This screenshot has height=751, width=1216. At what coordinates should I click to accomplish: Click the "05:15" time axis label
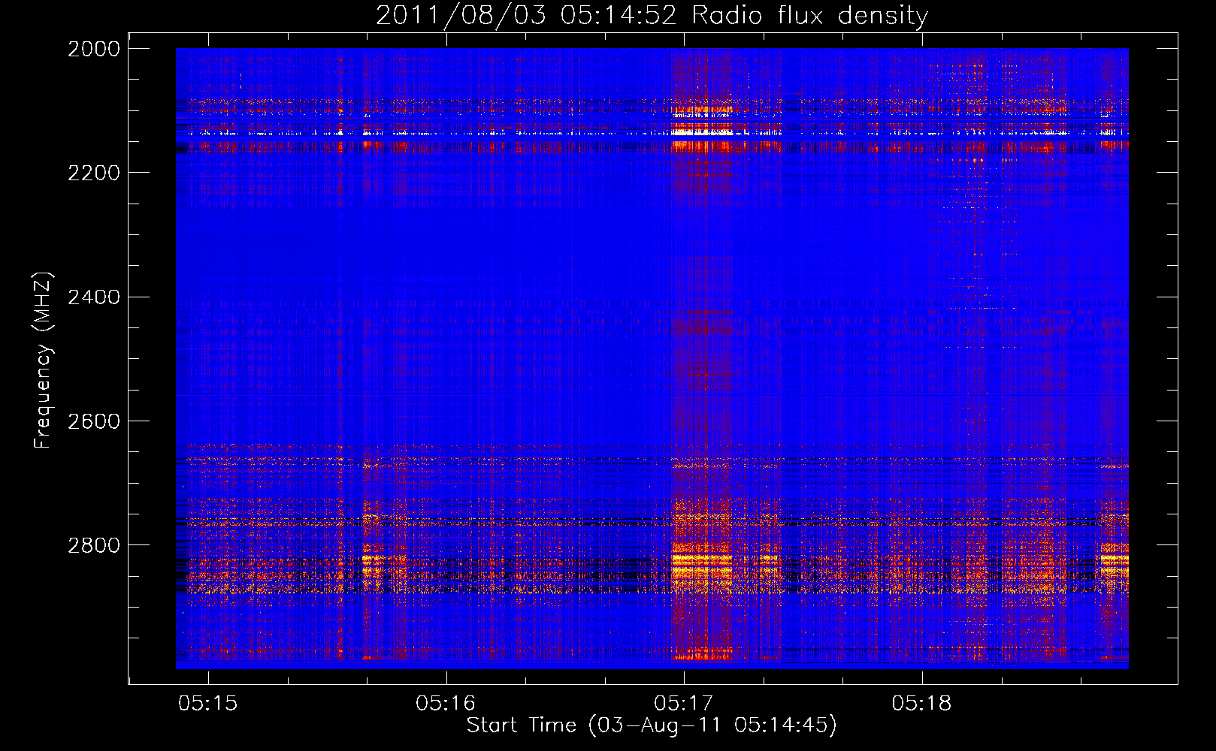click(208, 703)
